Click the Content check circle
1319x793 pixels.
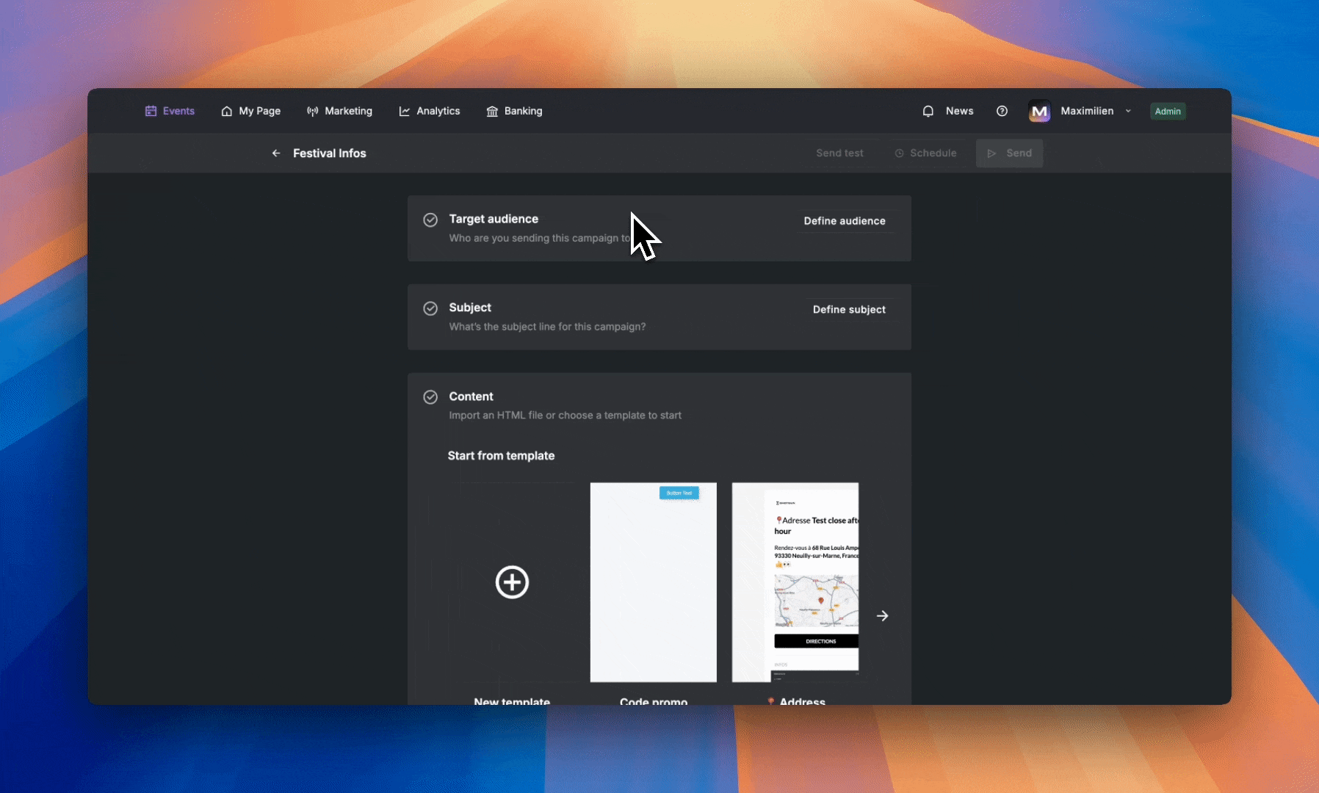(x=430, y=397)
